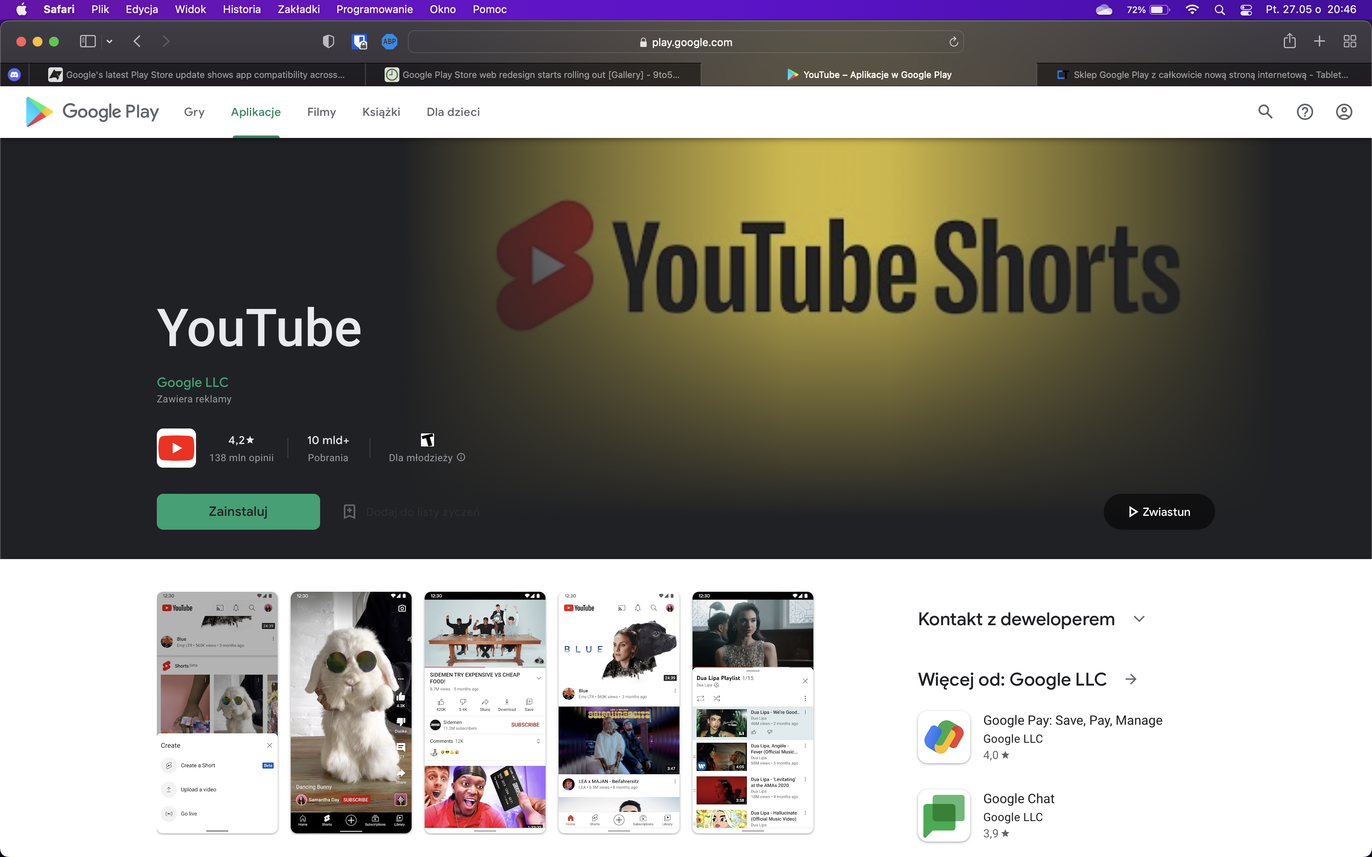Open a new tab with plus icon
The width and height of the screenshot is (1372, 857).
(1319, 41)
